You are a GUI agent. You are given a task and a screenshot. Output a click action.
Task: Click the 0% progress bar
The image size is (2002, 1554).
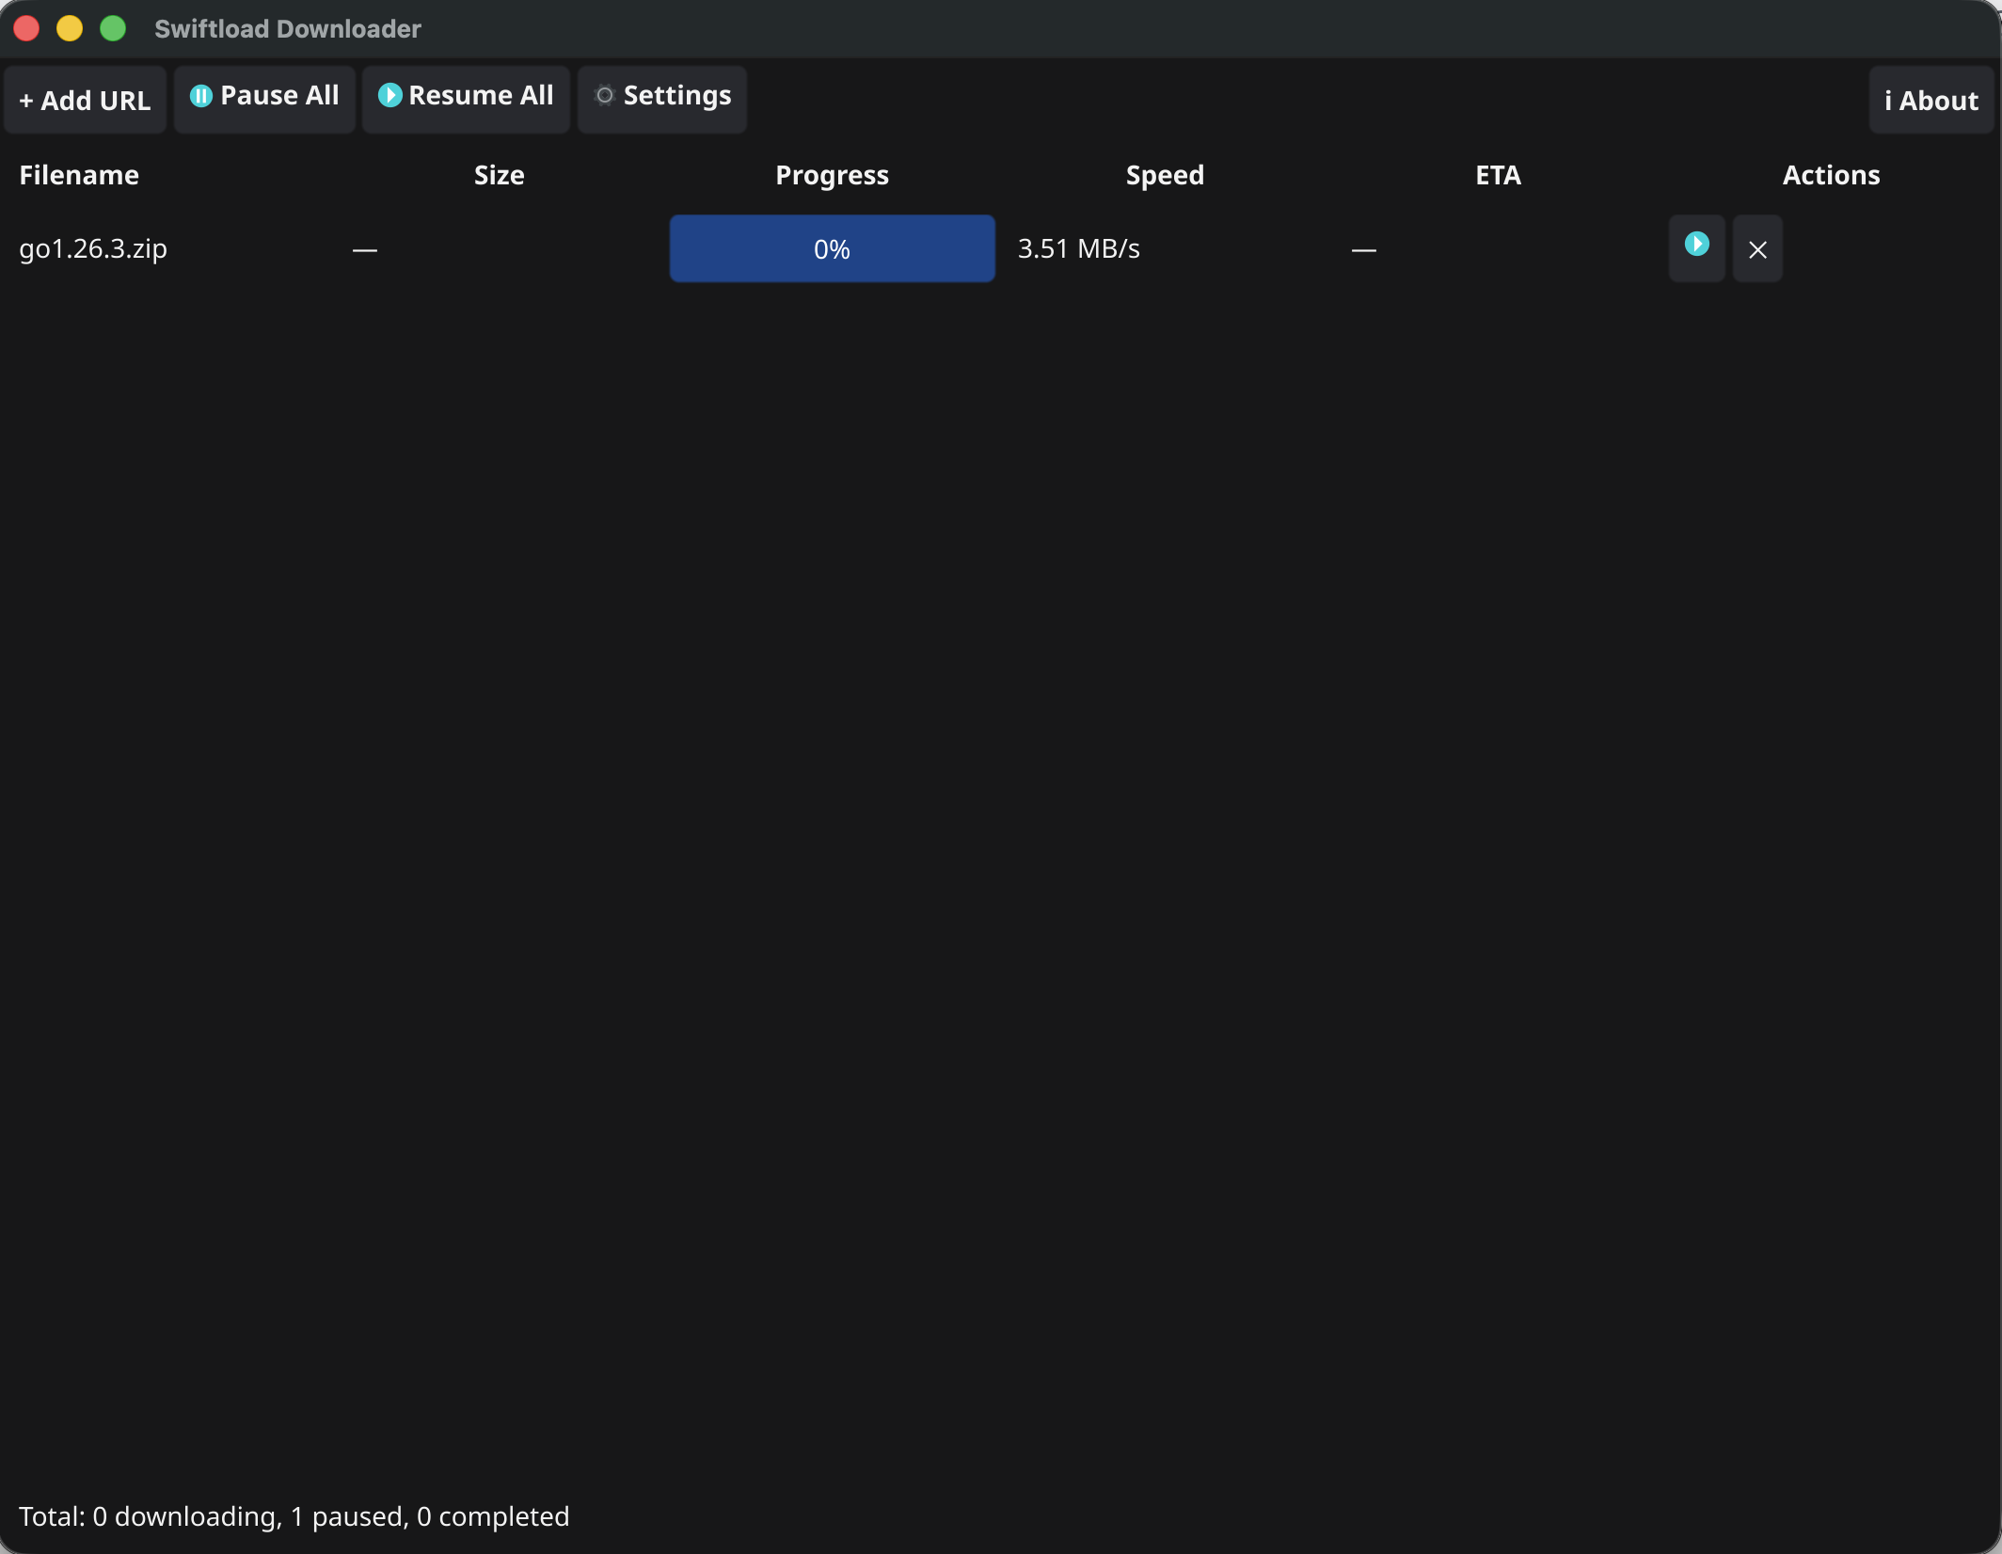pyautogui.click(x=832, y=248)
